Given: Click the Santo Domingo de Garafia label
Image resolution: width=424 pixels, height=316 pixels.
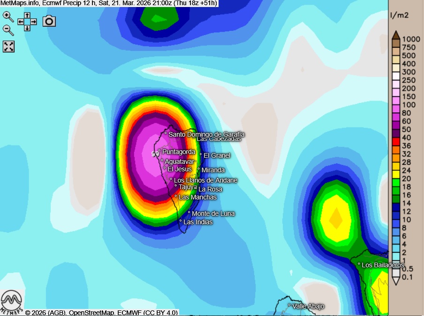Looking at the screenshot, I should click(206, 134).
